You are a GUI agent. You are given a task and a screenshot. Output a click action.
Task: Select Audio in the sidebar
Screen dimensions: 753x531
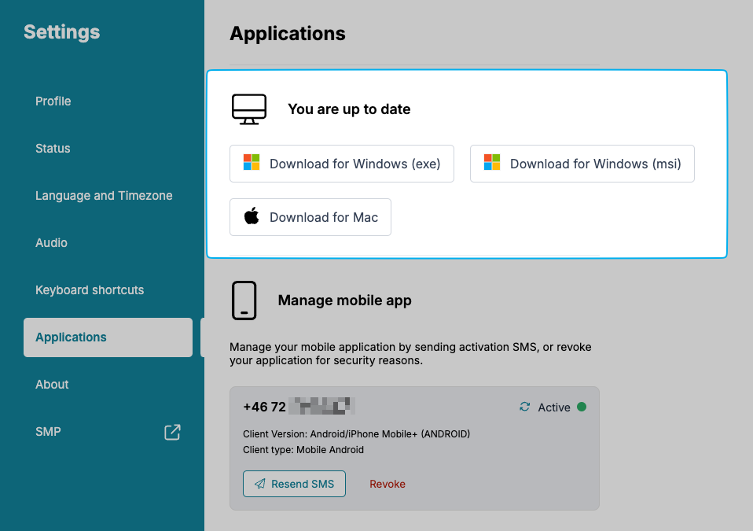point(51,243)
